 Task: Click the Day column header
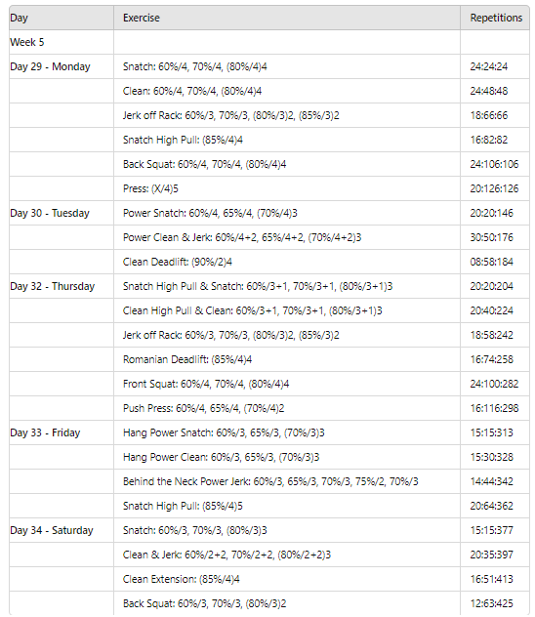point(62,18)
